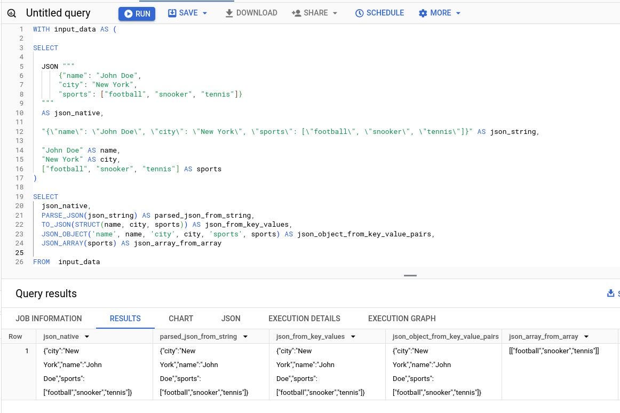The height and width of the screenshot is (413, 620).
Task: Open the parsed_json_from_string column dropdown
Action: tap(245, 337)
